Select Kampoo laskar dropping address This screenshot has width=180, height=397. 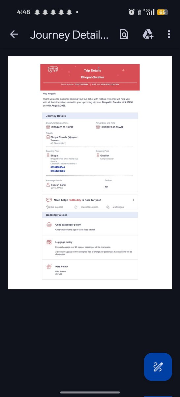107,158
